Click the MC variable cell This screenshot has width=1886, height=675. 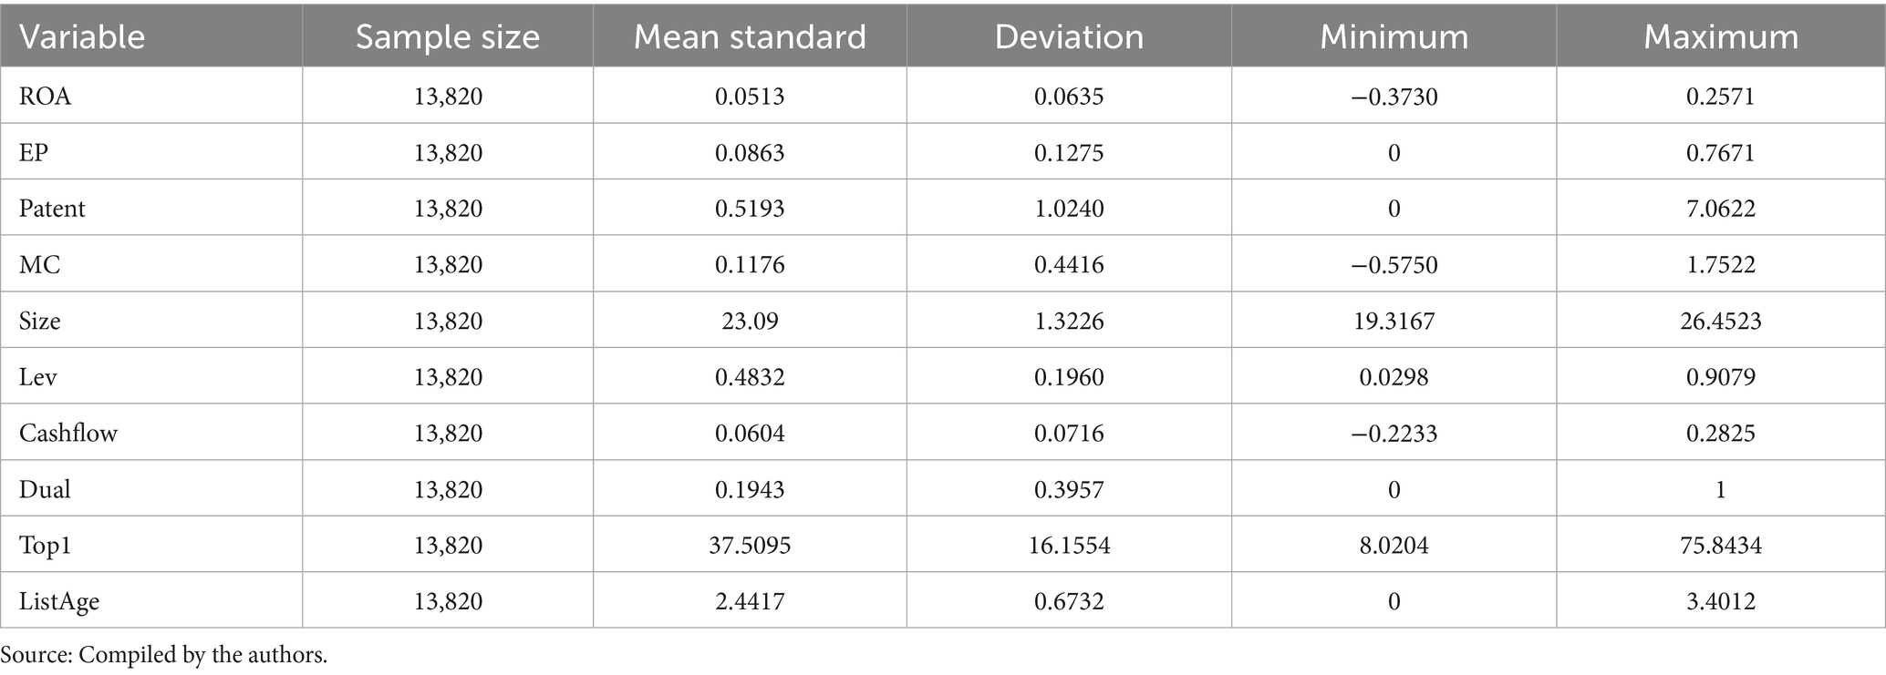(39, 265)
